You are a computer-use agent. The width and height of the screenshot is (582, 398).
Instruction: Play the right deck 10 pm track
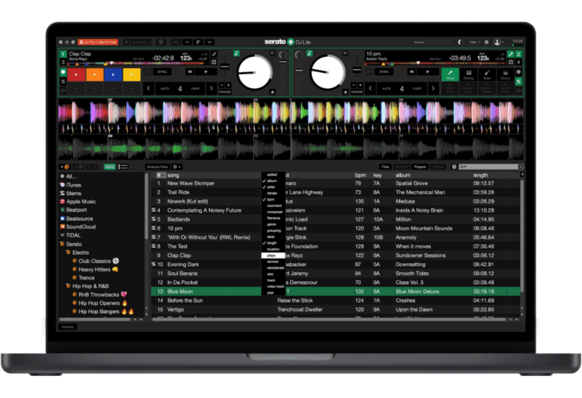[x=427, y=72]
